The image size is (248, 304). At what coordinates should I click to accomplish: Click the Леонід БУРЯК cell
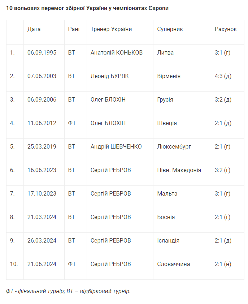tap(109, 76)
